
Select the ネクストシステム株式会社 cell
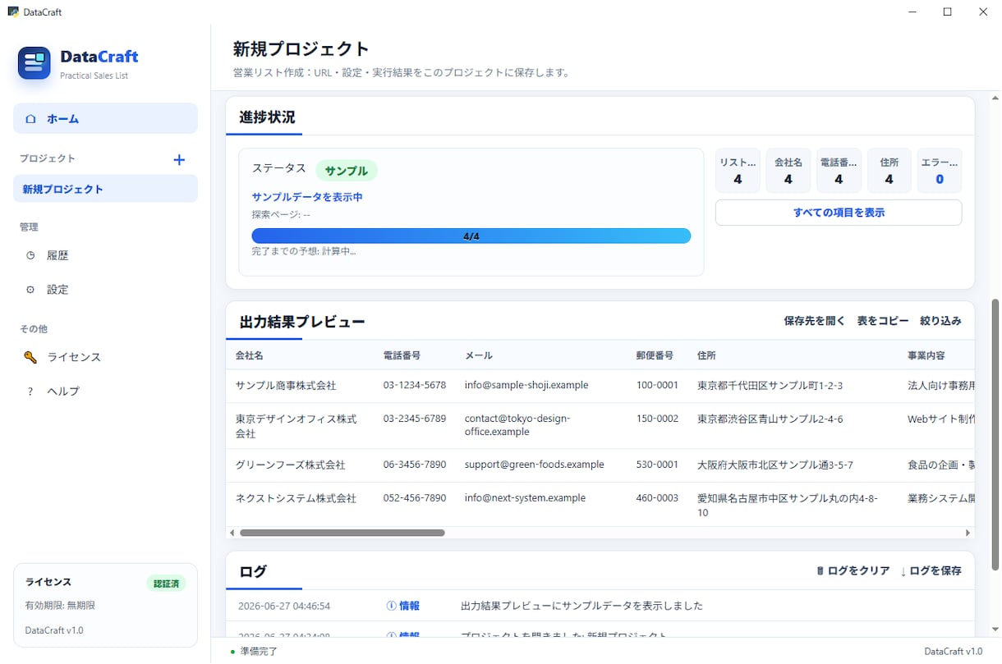pyautogui.click(x=296, y=498)
